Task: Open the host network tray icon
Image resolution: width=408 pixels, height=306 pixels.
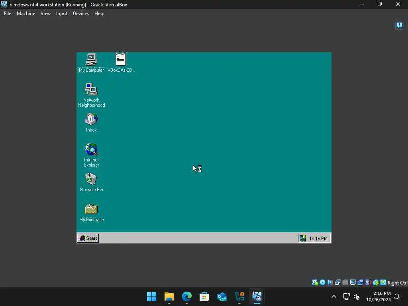Action: coord(346,296)
